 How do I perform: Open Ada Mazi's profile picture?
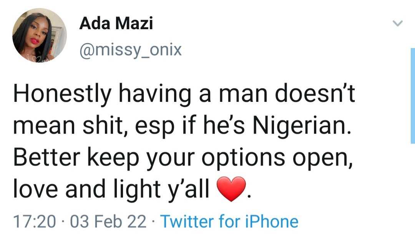click(x=39, y=36)
